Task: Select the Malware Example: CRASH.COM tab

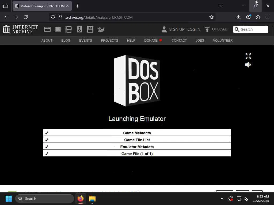Action: [x=42, y=6]
